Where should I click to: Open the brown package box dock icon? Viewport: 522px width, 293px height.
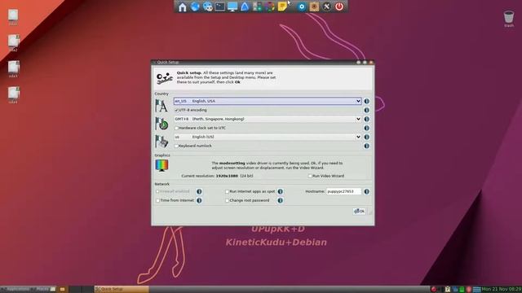(314, 7)
